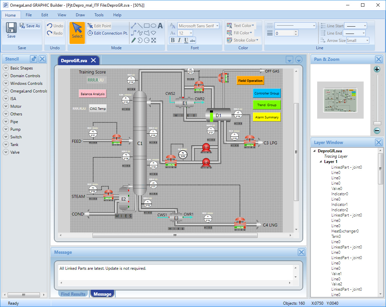Choose the text tool letter A icon

[x=160, y=26]
